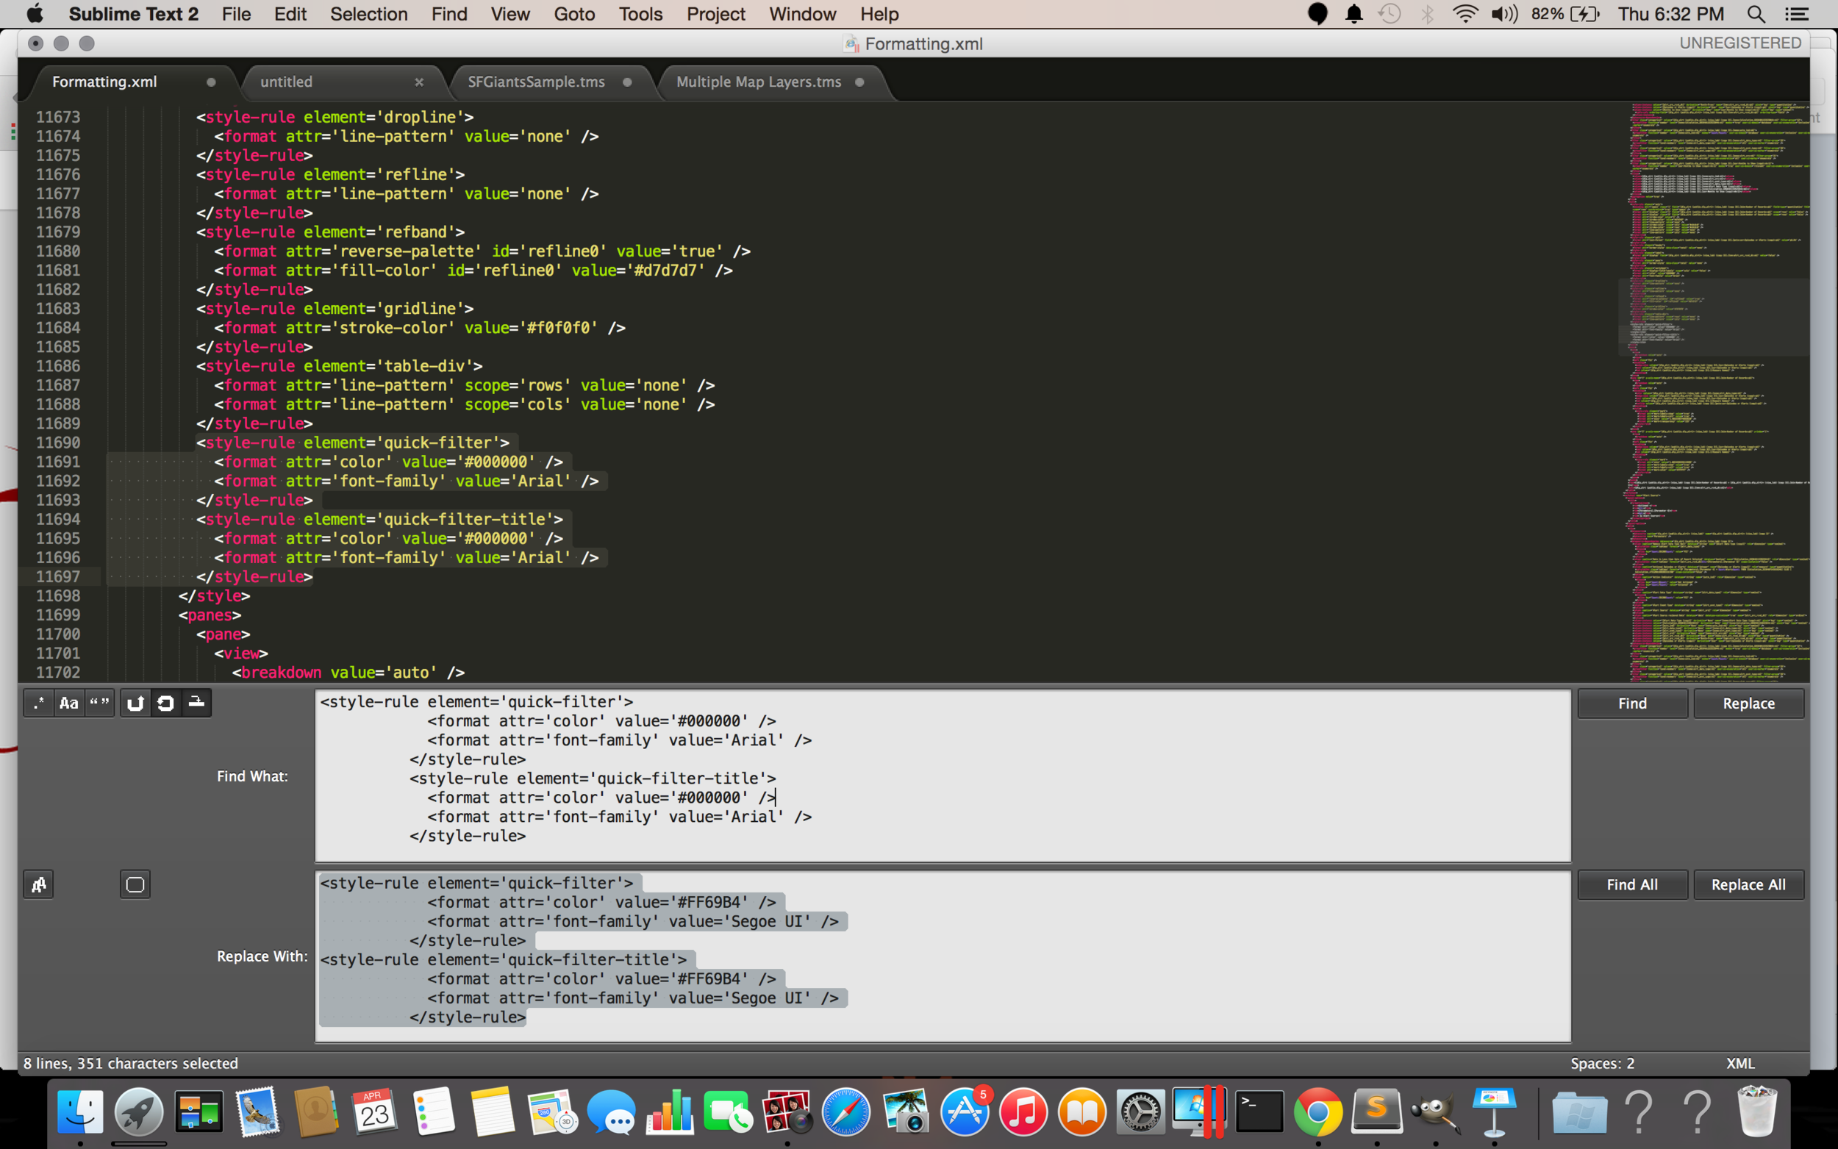1838x1149 pixels.
Task: Toggle highlight matches square button
Action: (135, 884)
